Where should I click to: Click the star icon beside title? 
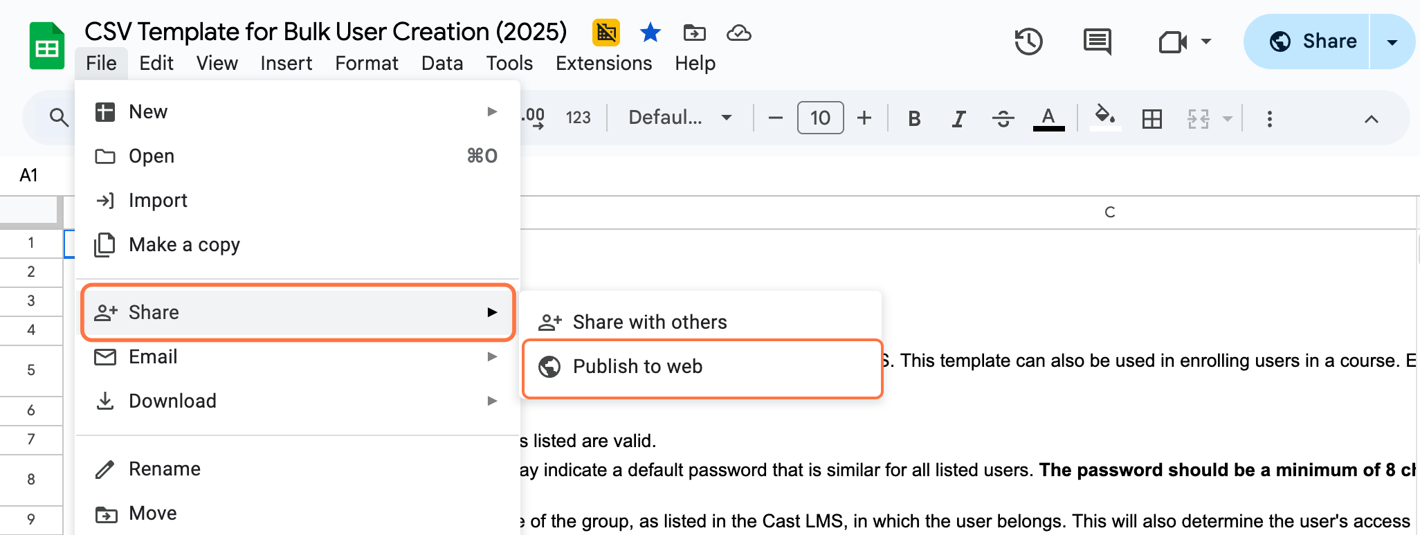point(650,33)
